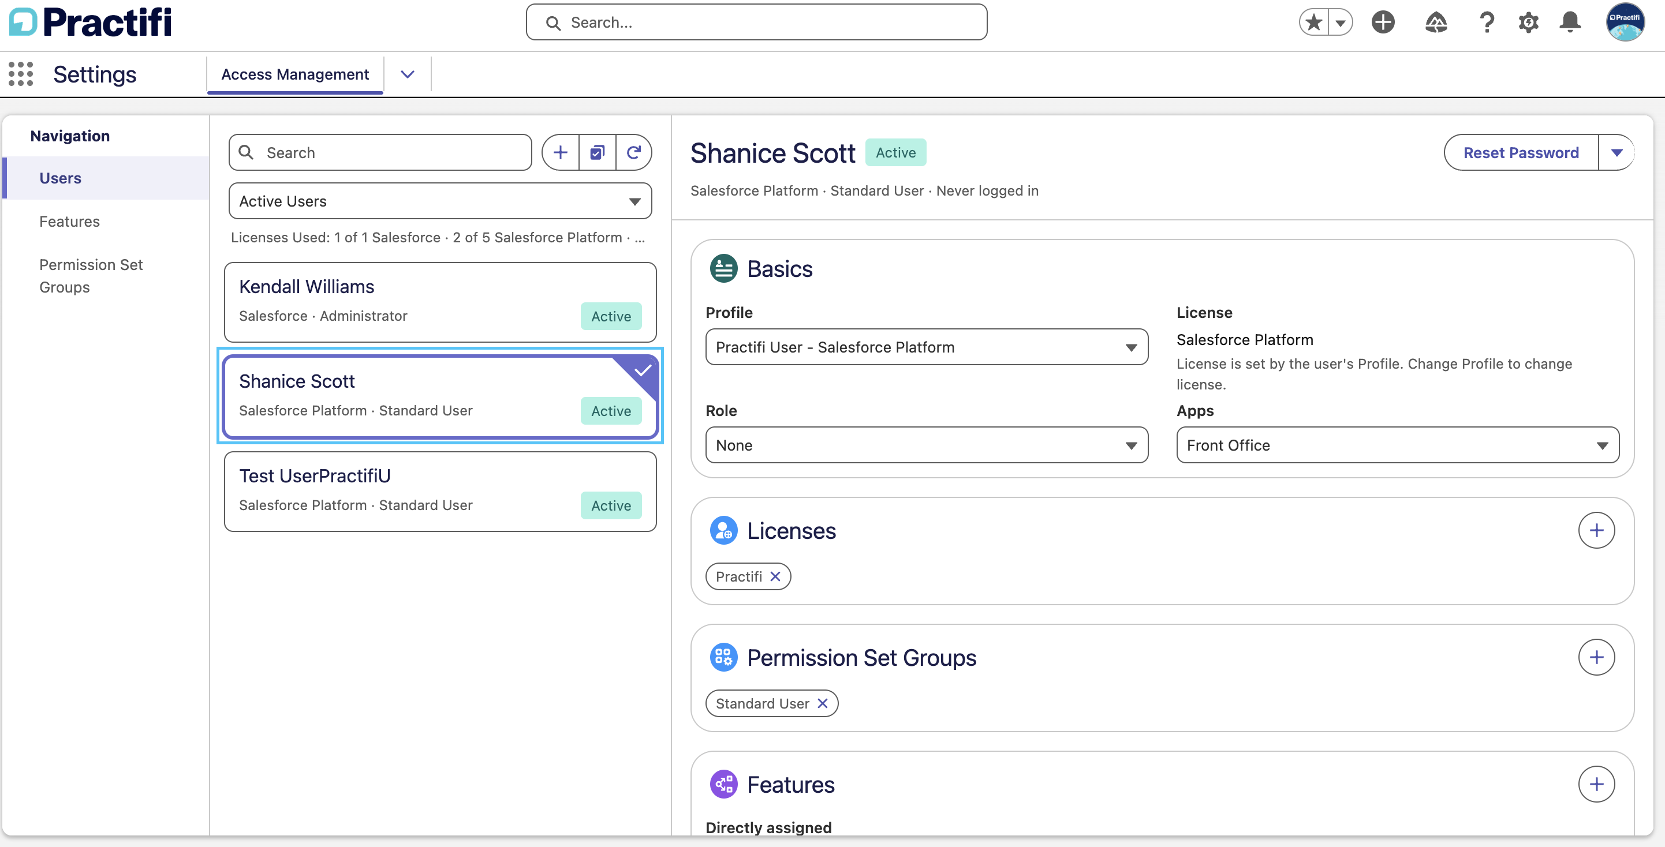Image resolution: width=1665 pixels, height=847 pixels.
Task: Open the Trailhead guidance icon
Action: click(x=1436, y=23)
